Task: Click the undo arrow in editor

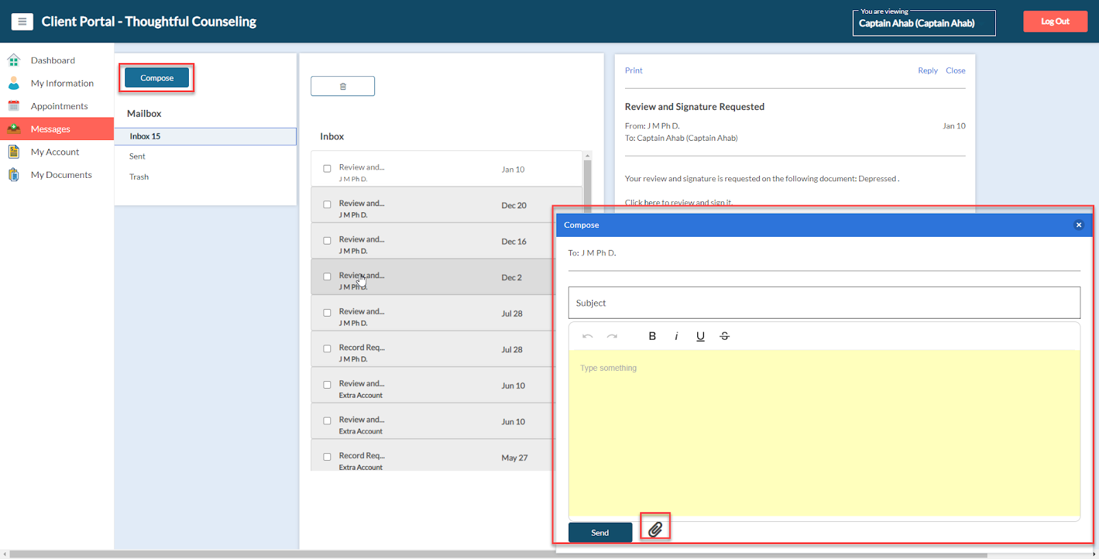Action: (587, 336)
